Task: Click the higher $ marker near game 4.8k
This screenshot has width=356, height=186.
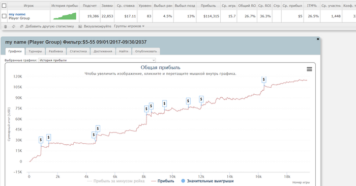Action: (98, 129)
